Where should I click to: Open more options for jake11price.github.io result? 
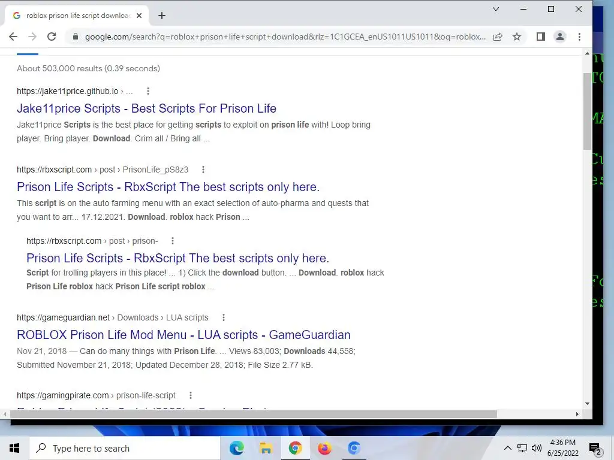(148, 91)
